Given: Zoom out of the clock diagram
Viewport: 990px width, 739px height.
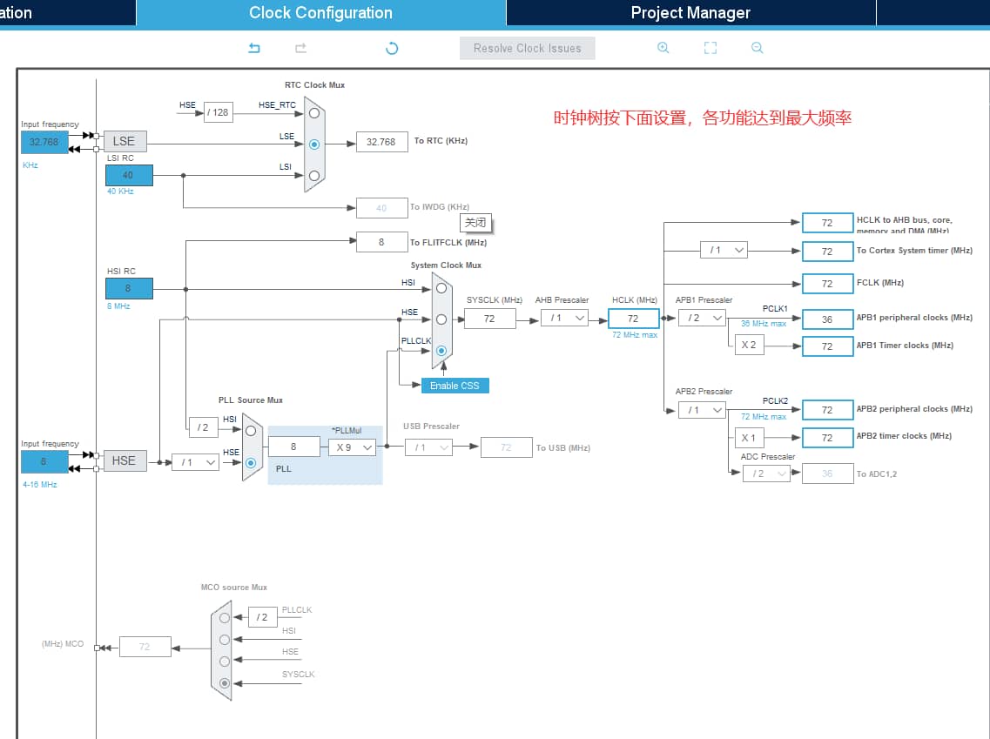Looking at the screenshot, I should [758, 49].
